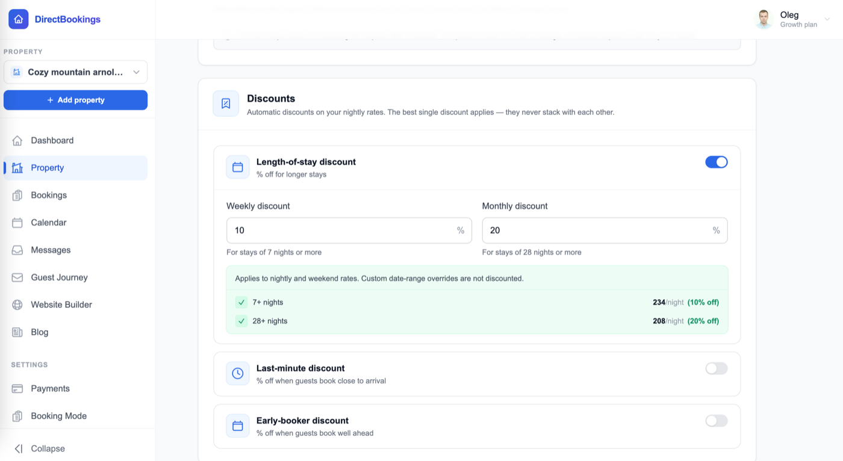843x461 pixels.
Task: Click the Booking Mode clipboard icon
Action: point(17,416)
